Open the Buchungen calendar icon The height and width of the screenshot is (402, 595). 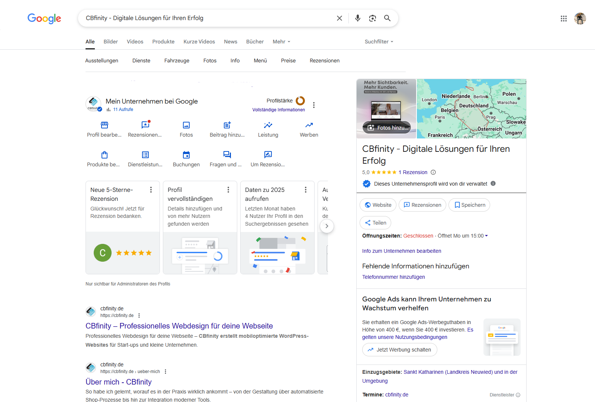coord(186,155)
